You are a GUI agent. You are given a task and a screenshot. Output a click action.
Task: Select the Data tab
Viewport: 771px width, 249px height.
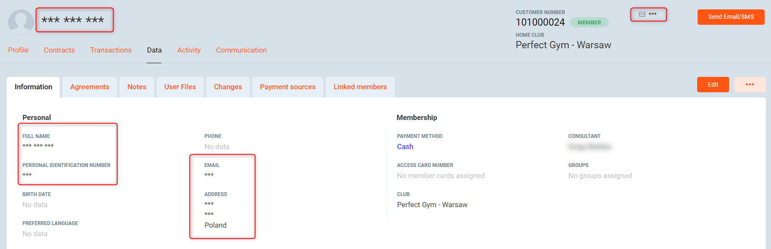point(154,50)
